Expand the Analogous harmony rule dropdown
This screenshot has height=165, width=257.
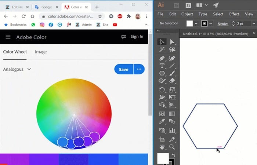coord(17,69)
